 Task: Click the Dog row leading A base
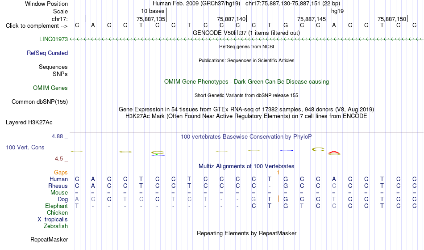click(77, 199)
